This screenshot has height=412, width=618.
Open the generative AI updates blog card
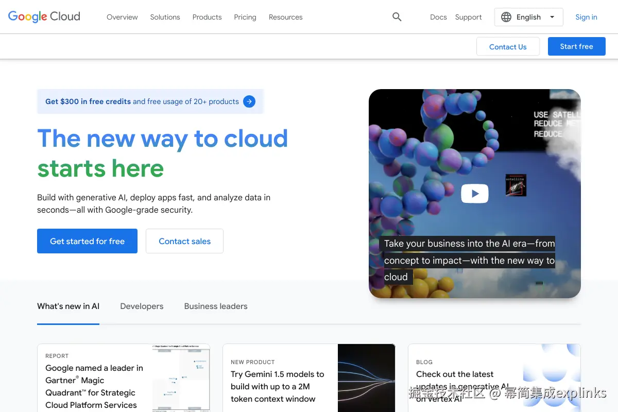[x=494, y=378]
